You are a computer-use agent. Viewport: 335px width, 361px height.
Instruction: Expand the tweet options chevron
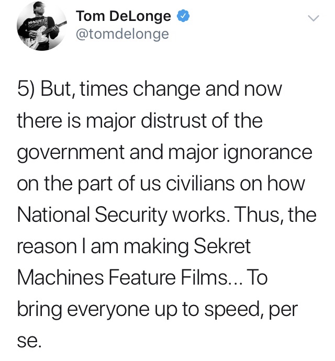313,20
